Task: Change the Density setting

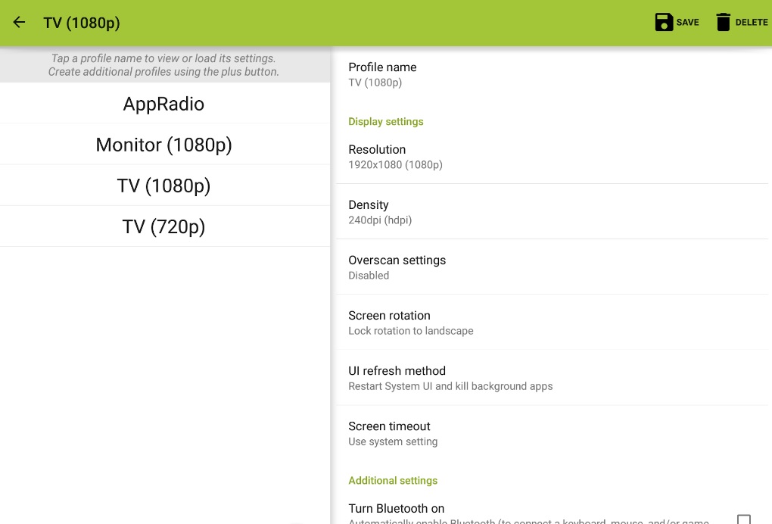Action: pyautogui.click(x=552, y=212)
